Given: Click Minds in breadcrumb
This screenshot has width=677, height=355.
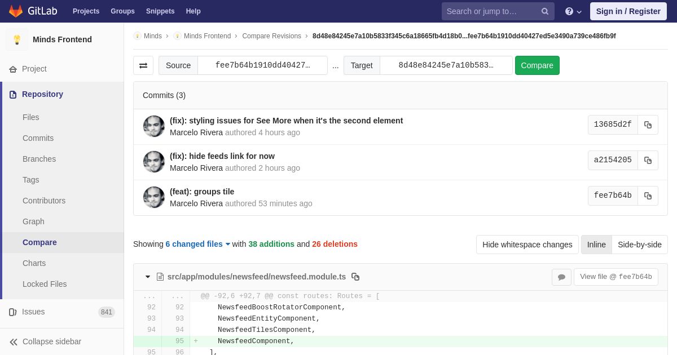Looking at the screenshot, I should tap(152, 36).
